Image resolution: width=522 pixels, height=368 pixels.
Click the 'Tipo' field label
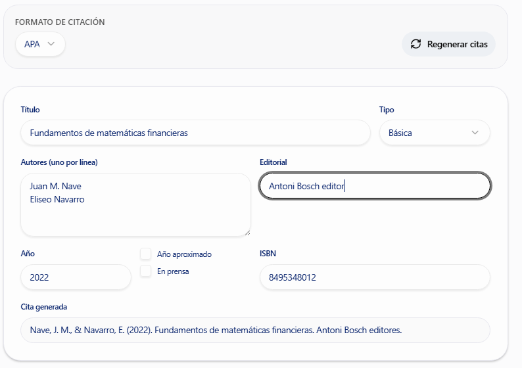387,110
